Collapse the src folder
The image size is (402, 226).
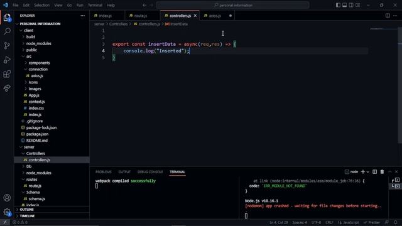coord(29,56)
